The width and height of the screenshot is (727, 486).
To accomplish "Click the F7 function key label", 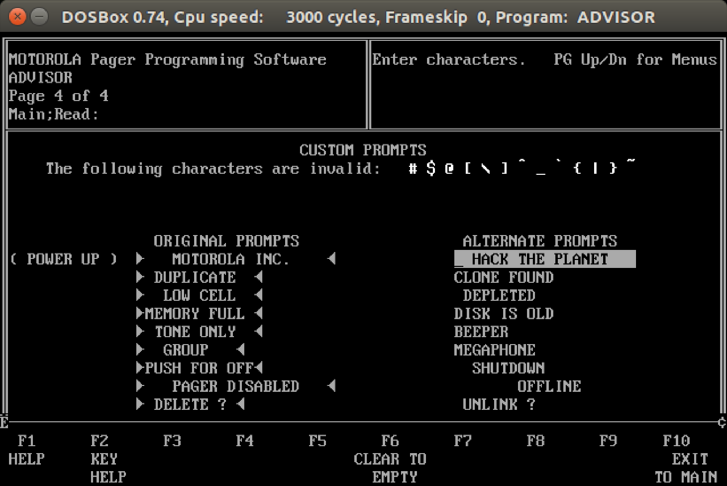I will (463, 441).
